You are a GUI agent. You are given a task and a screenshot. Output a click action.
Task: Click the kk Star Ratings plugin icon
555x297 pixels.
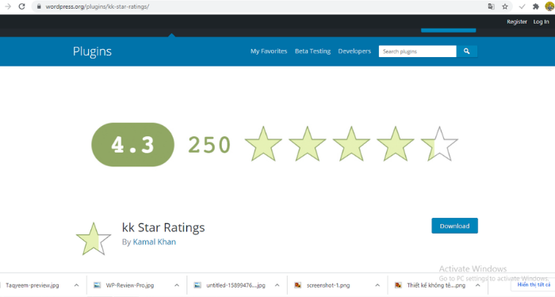tap(94, 238)
